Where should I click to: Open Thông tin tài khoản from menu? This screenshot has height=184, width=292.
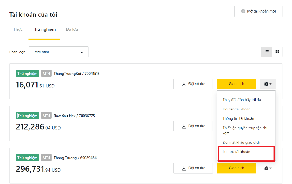point(238,118)
